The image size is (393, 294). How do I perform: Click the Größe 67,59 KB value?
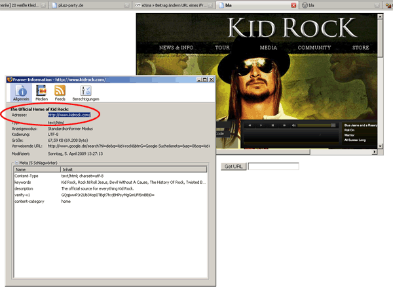pyautogui.click(x=67, y=140)
